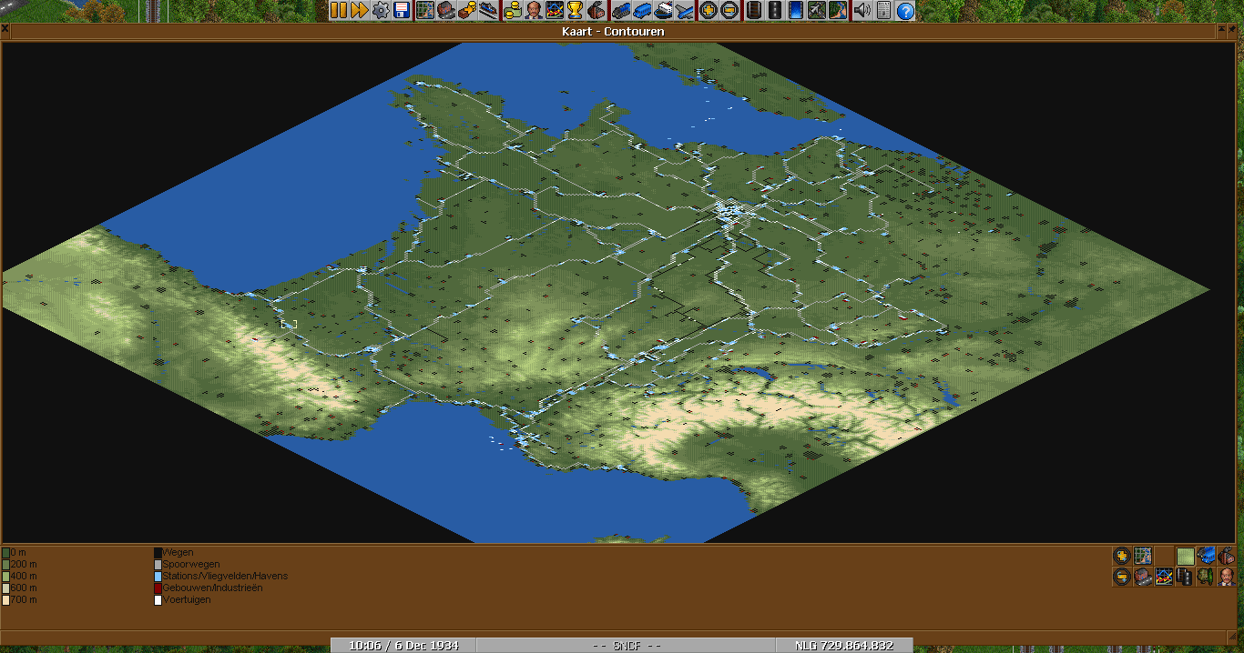Switch minimap to contour view

coord(1185,555)
